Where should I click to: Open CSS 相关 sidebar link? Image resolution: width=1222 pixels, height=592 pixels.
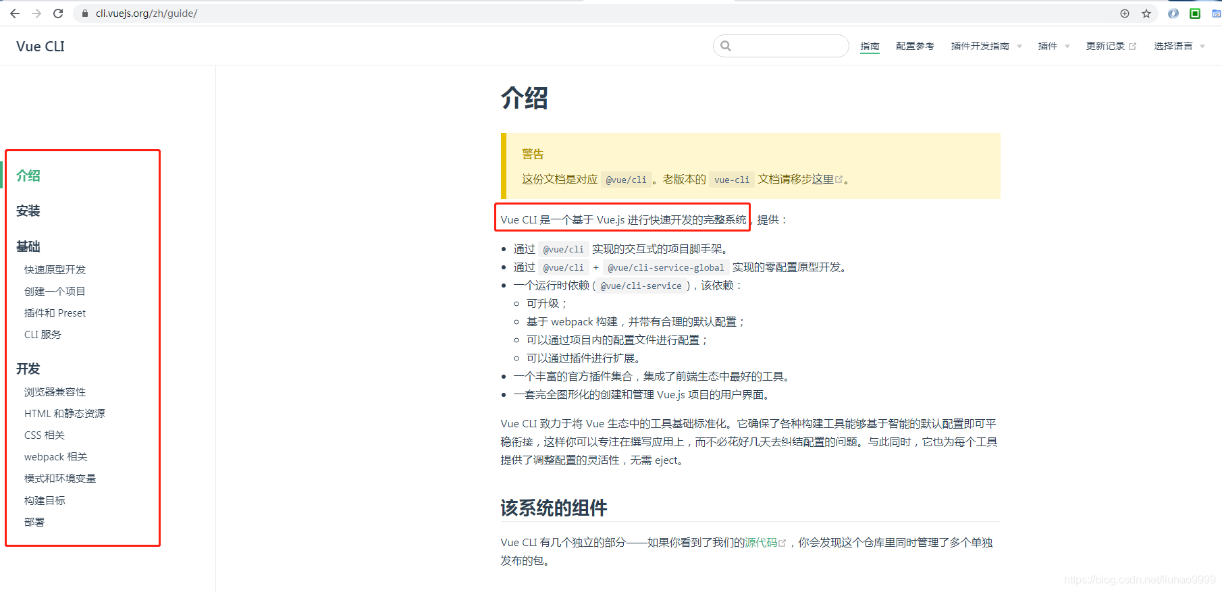(45, 435)
